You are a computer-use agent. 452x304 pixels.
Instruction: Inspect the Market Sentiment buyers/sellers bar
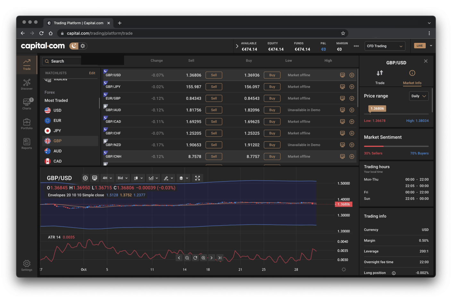tap(396, 147)
